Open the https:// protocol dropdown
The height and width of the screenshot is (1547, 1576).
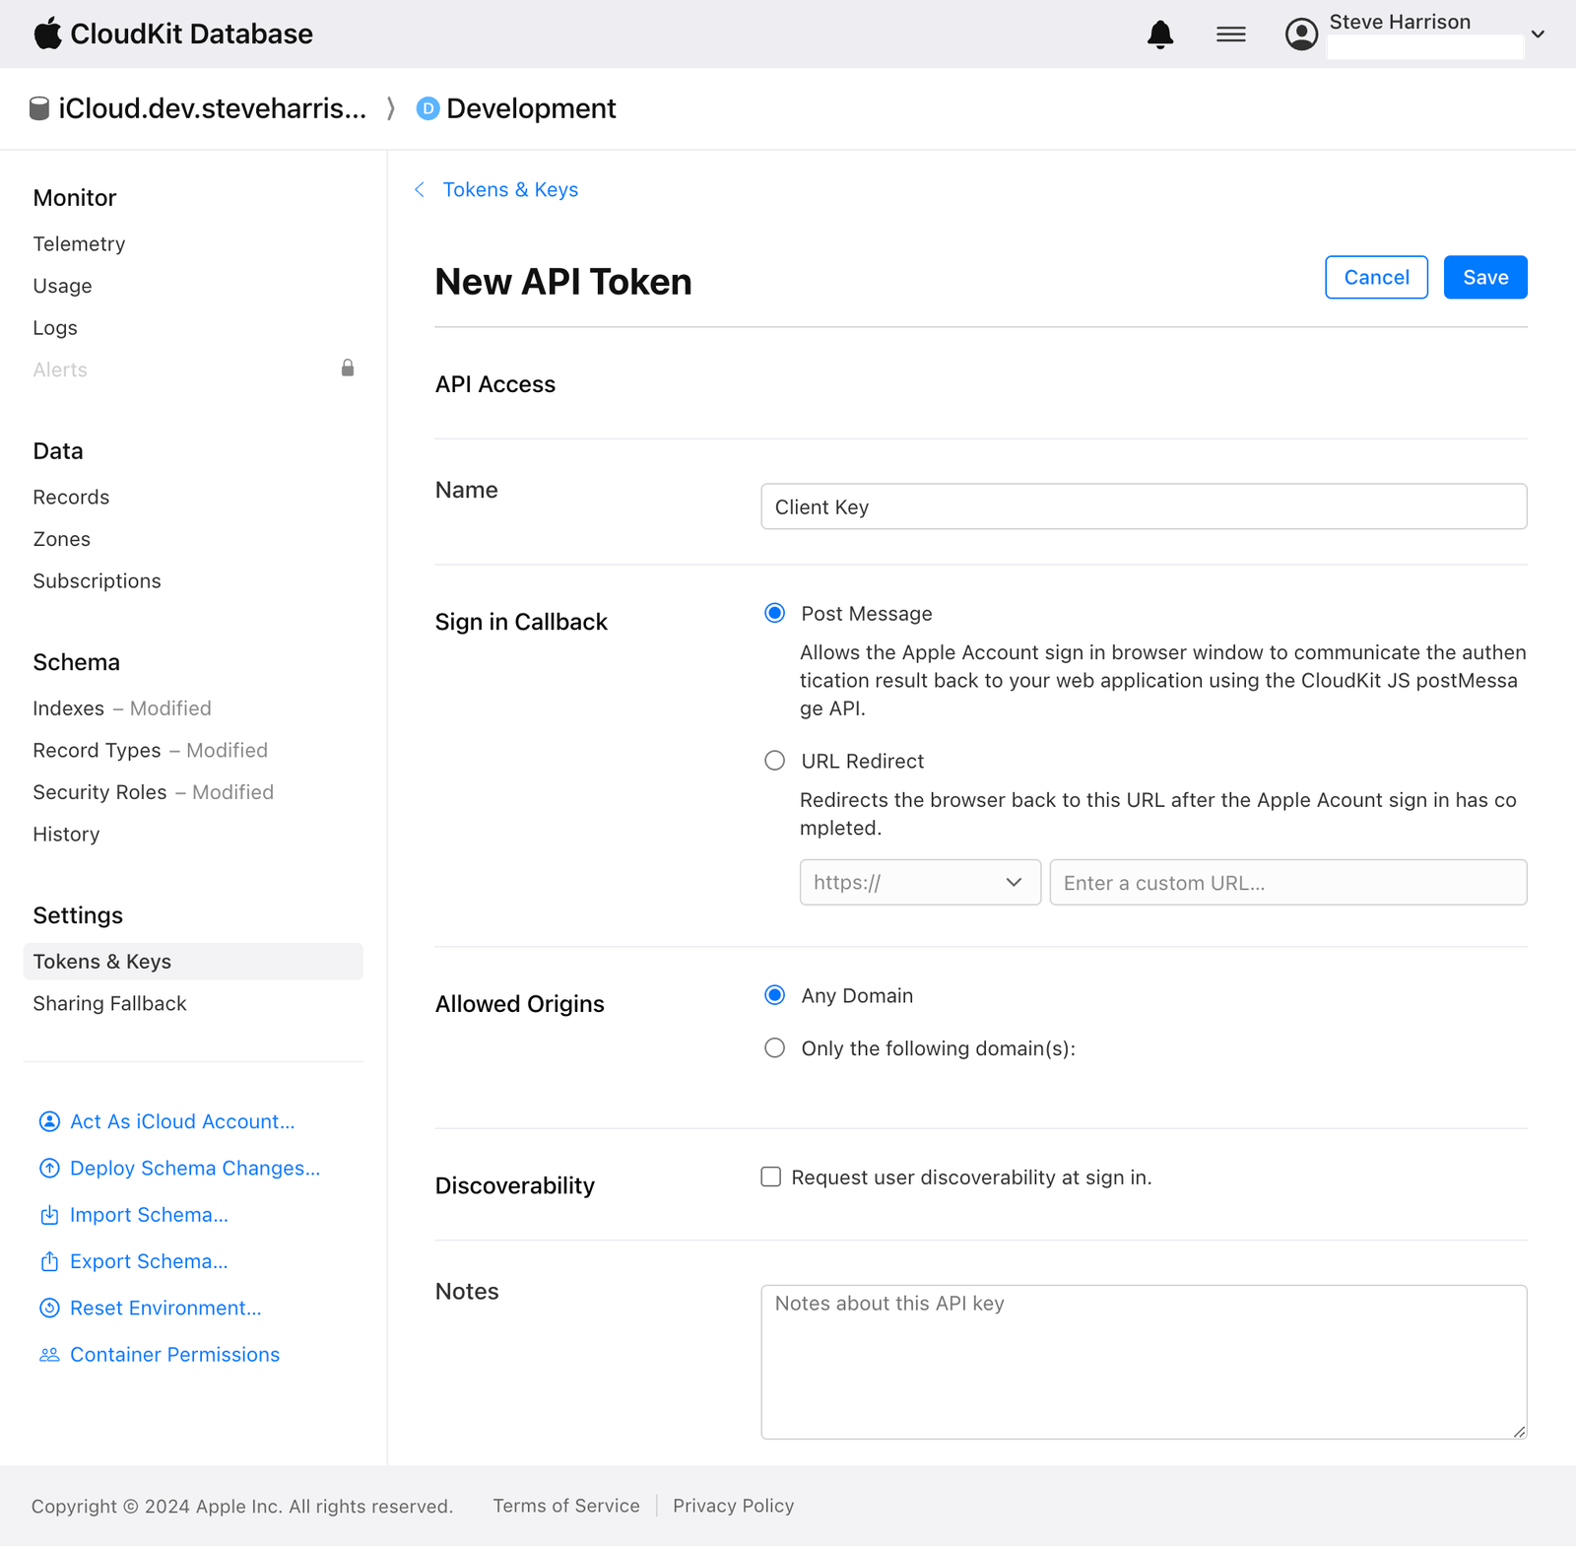919,882
